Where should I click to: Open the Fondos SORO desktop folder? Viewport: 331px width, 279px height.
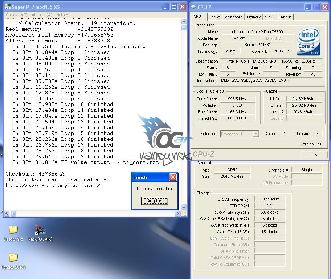(x=13, y=261)
